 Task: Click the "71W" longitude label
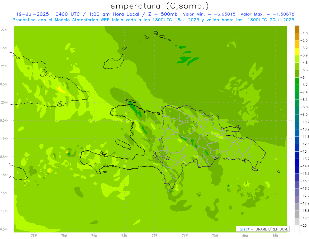click(x=185, y=236)
